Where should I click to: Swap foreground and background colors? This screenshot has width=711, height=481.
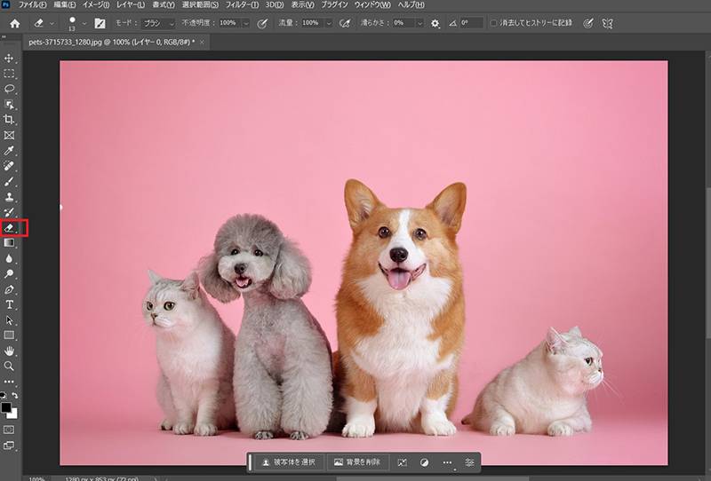[14, 396]
